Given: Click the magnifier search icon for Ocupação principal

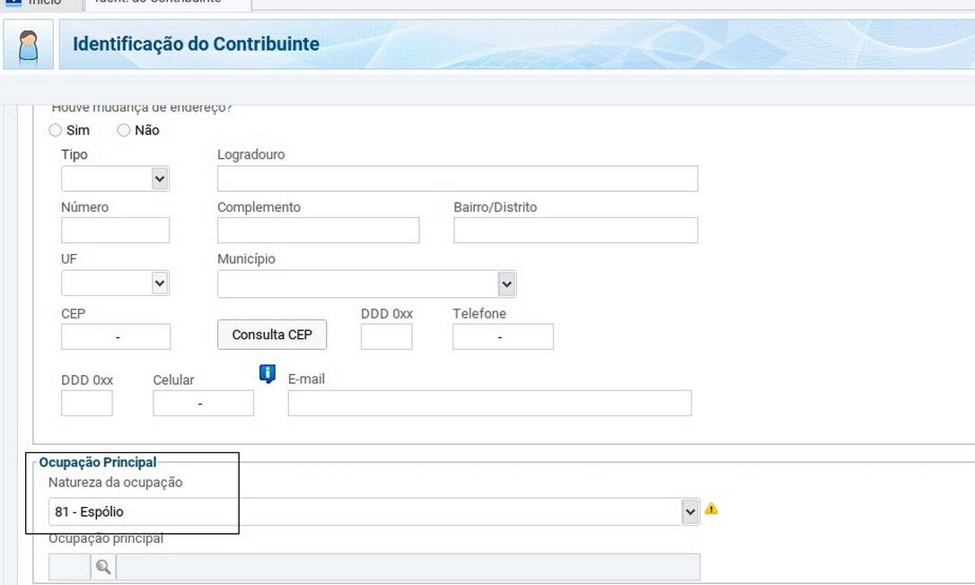Looking at the screenshot, I should [103, 567].
